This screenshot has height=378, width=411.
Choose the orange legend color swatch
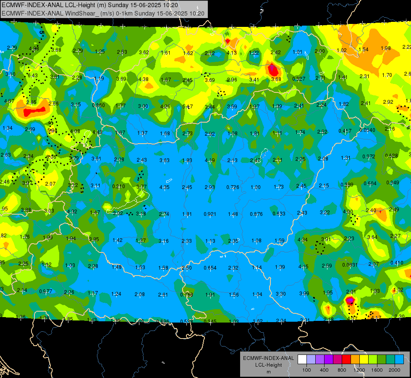(355, 359)
